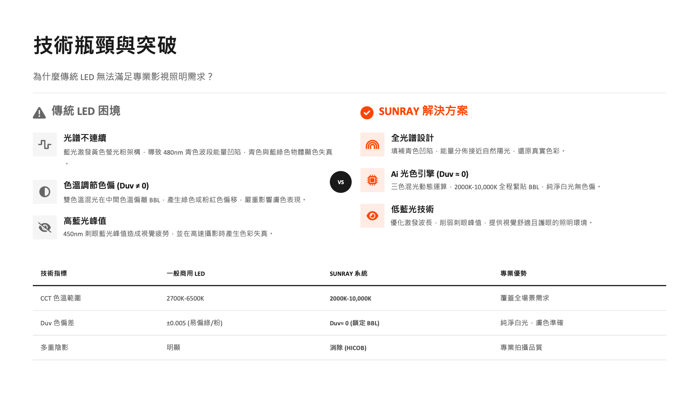Click the 技術瓶頸與突破 main title

coord(105,45)
